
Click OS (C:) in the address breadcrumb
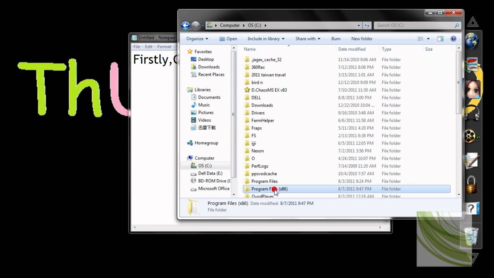(254, 25)
